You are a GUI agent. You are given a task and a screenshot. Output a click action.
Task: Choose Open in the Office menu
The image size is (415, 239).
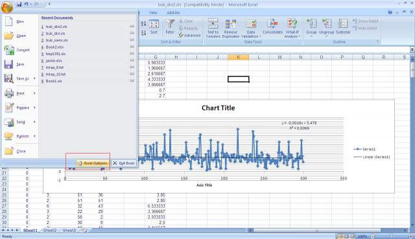[x=20, y=36]
